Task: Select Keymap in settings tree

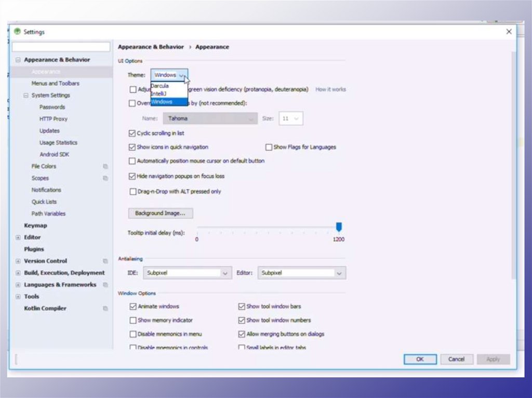Action: [x=35, y=225]
